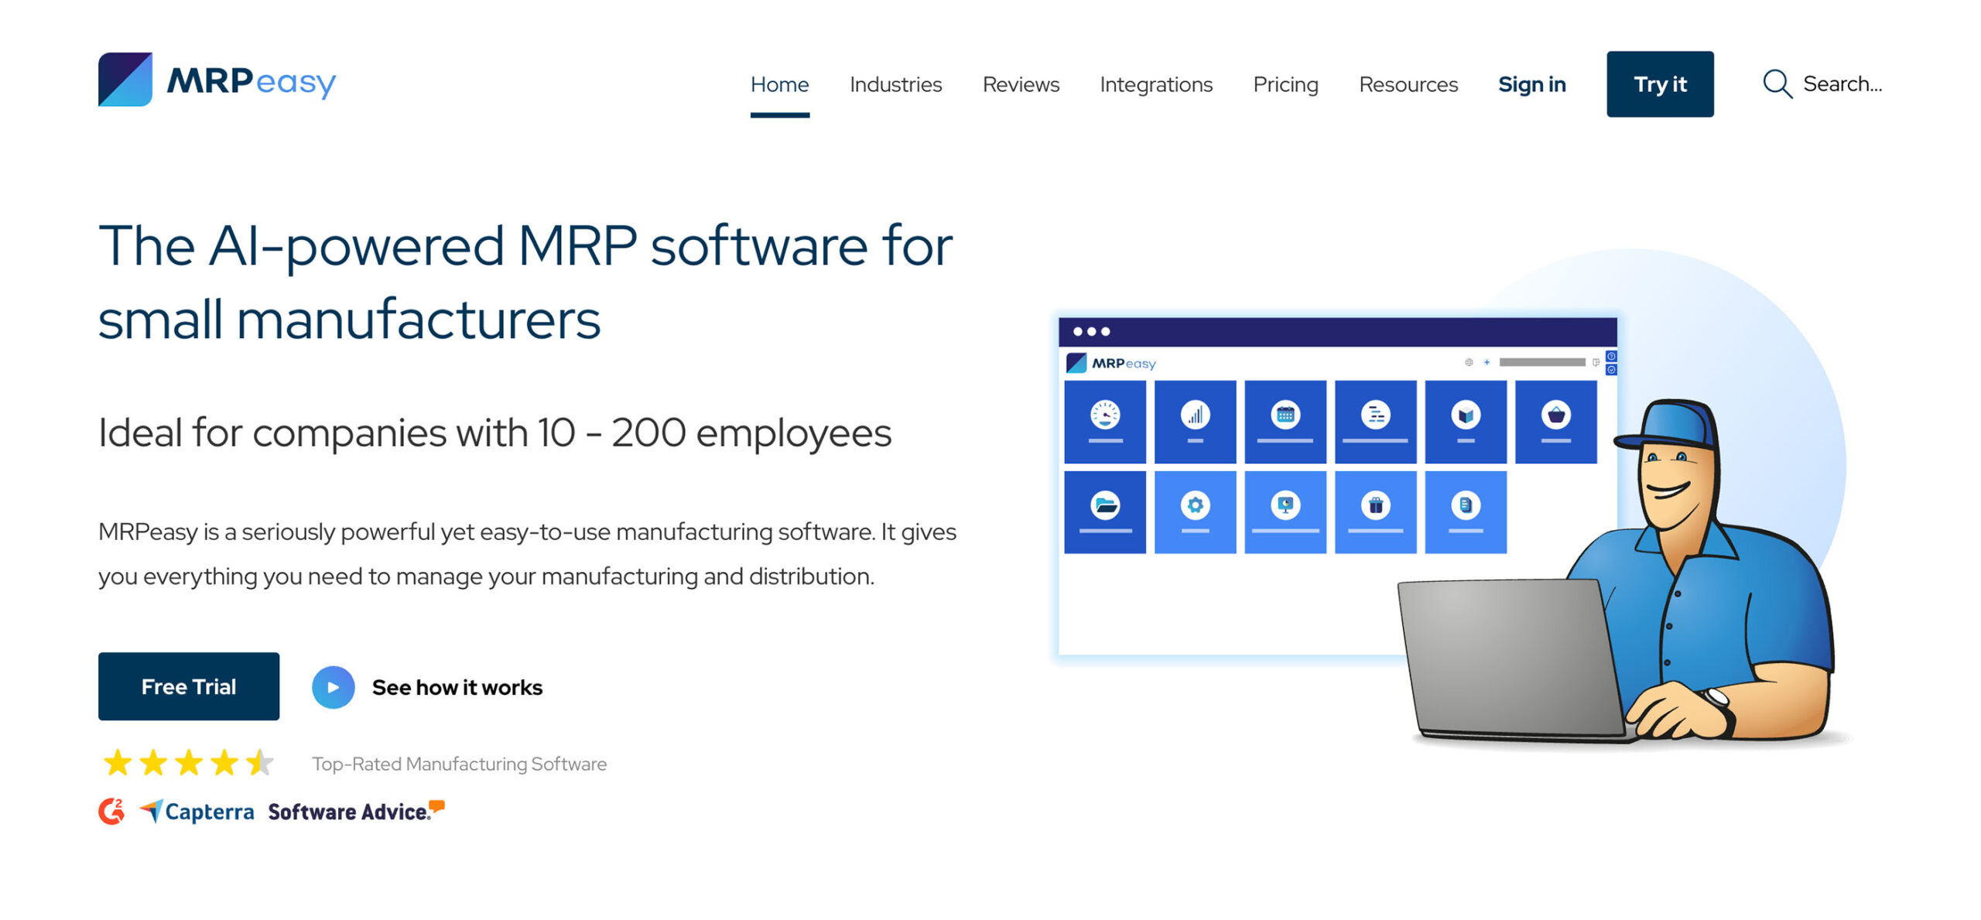Click the open folder tile in illustration
The width and height of the screenshot is (1981, 920).
point(1105,512)
